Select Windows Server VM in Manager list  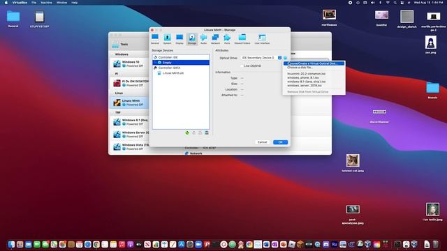coord(130,135)
